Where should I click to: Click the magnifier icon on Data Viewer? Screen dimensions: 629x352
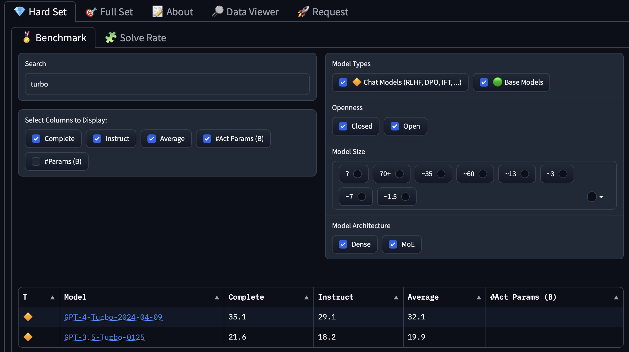(218, 12)
